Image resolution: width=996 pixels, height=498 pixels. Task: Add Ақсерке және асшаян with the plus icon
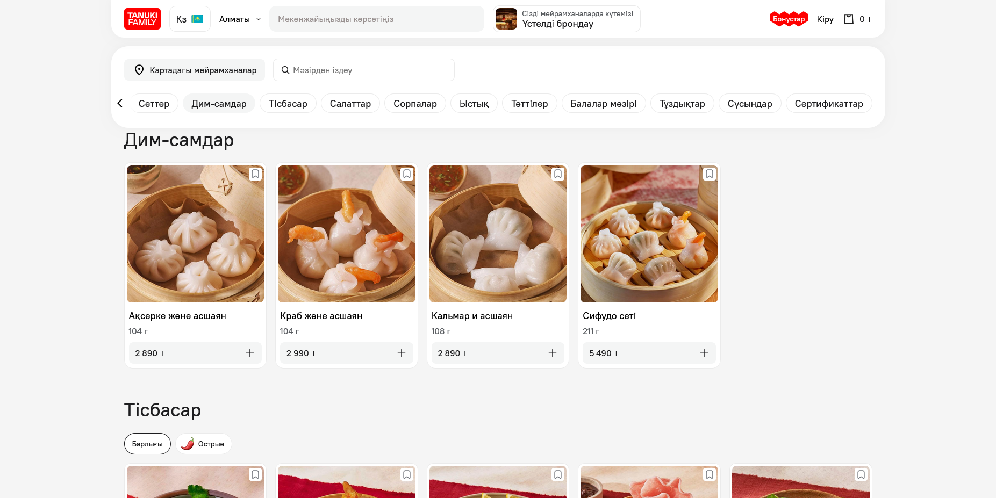click(250, 353)
